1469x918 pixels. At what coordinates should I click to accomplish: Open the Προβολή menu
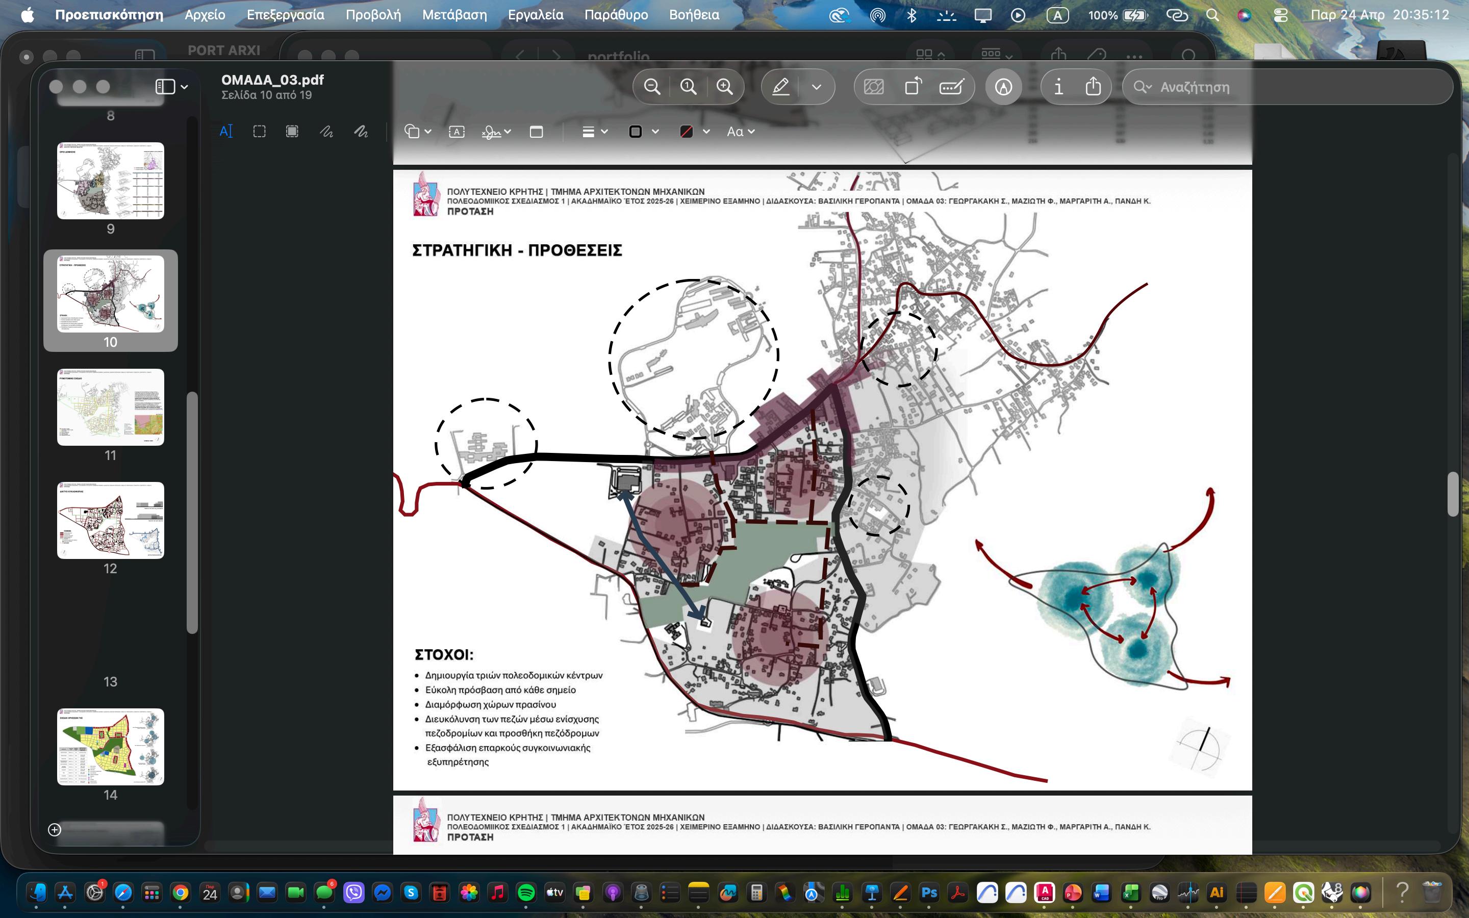pos(373,15)
